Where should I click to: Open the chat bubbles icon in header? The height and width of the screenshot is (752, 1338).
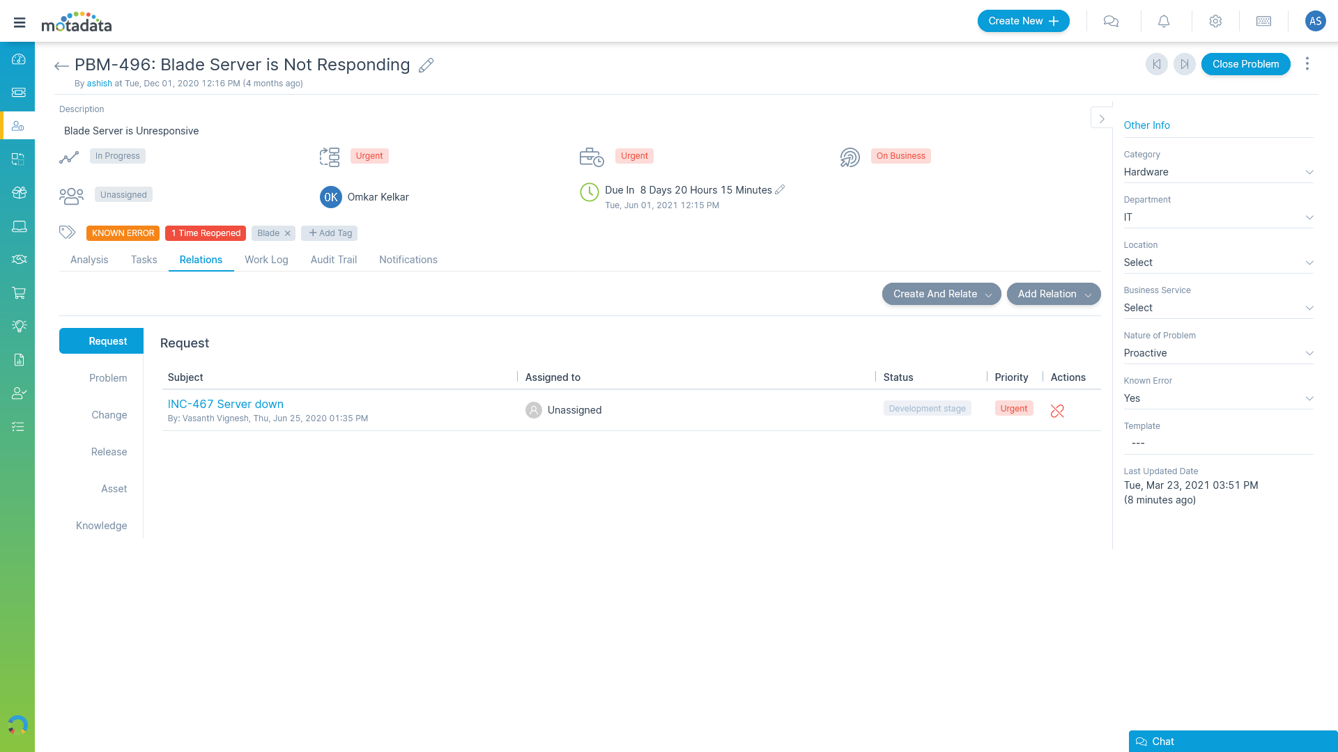1111,21
